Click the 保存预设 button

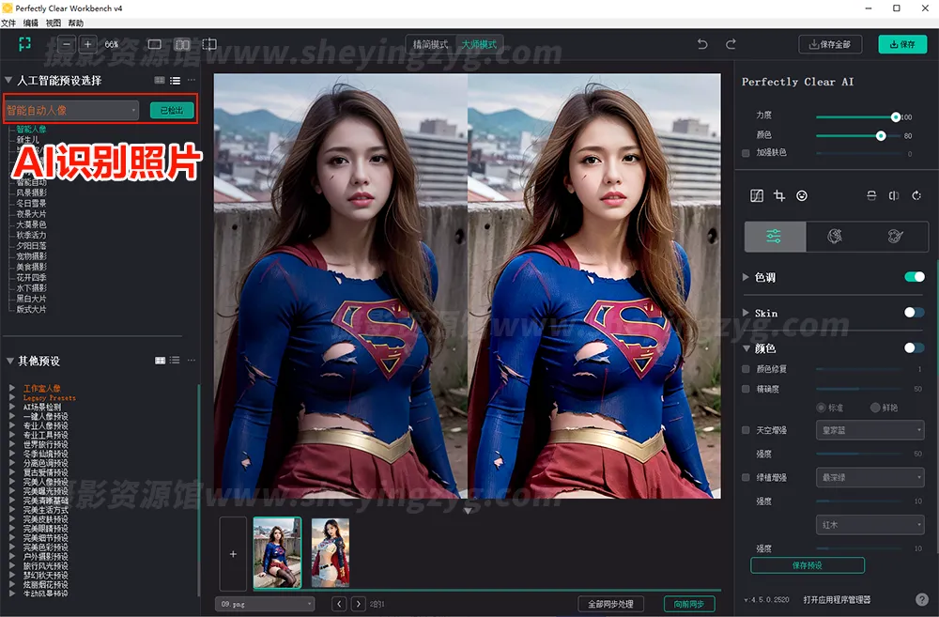click(x=808, y=565)
